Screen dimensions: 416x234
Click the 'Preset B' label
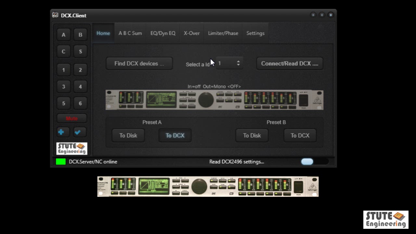276,122
